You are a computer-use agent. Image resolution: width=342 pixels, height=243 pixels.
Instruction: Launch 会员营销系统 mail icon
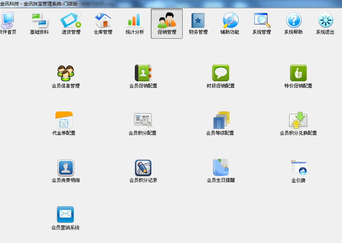tap(65, 215)
